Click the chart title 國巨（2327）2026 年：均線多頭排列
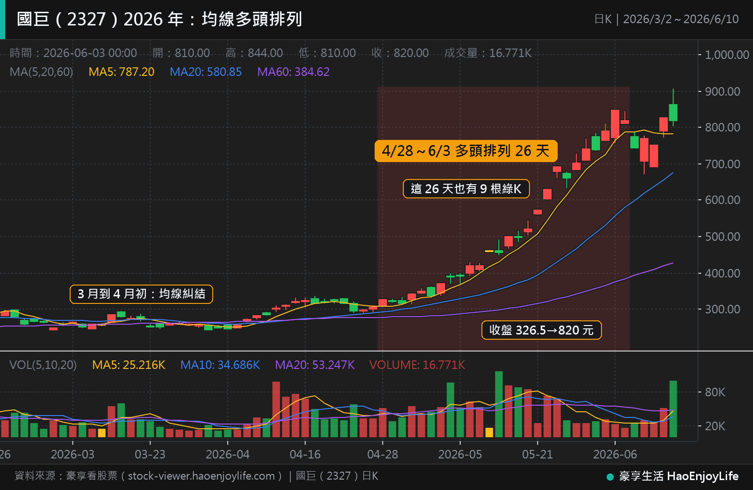The image size is (753, 490). [x=159, y=19]
